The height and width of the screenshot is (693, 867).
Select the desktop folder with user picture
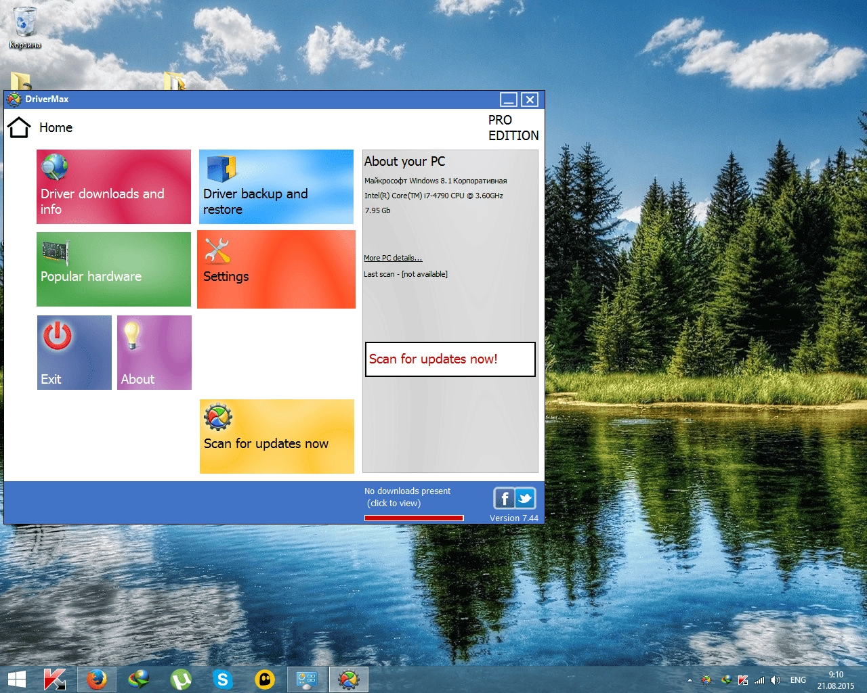(20, 81)
